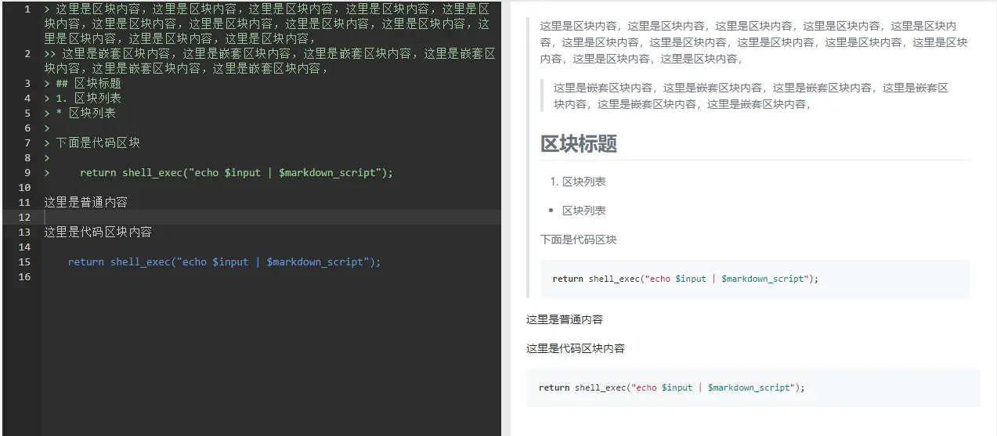Click gutter line number 1
Screen dimensions: 997x436
coord(27,9)
